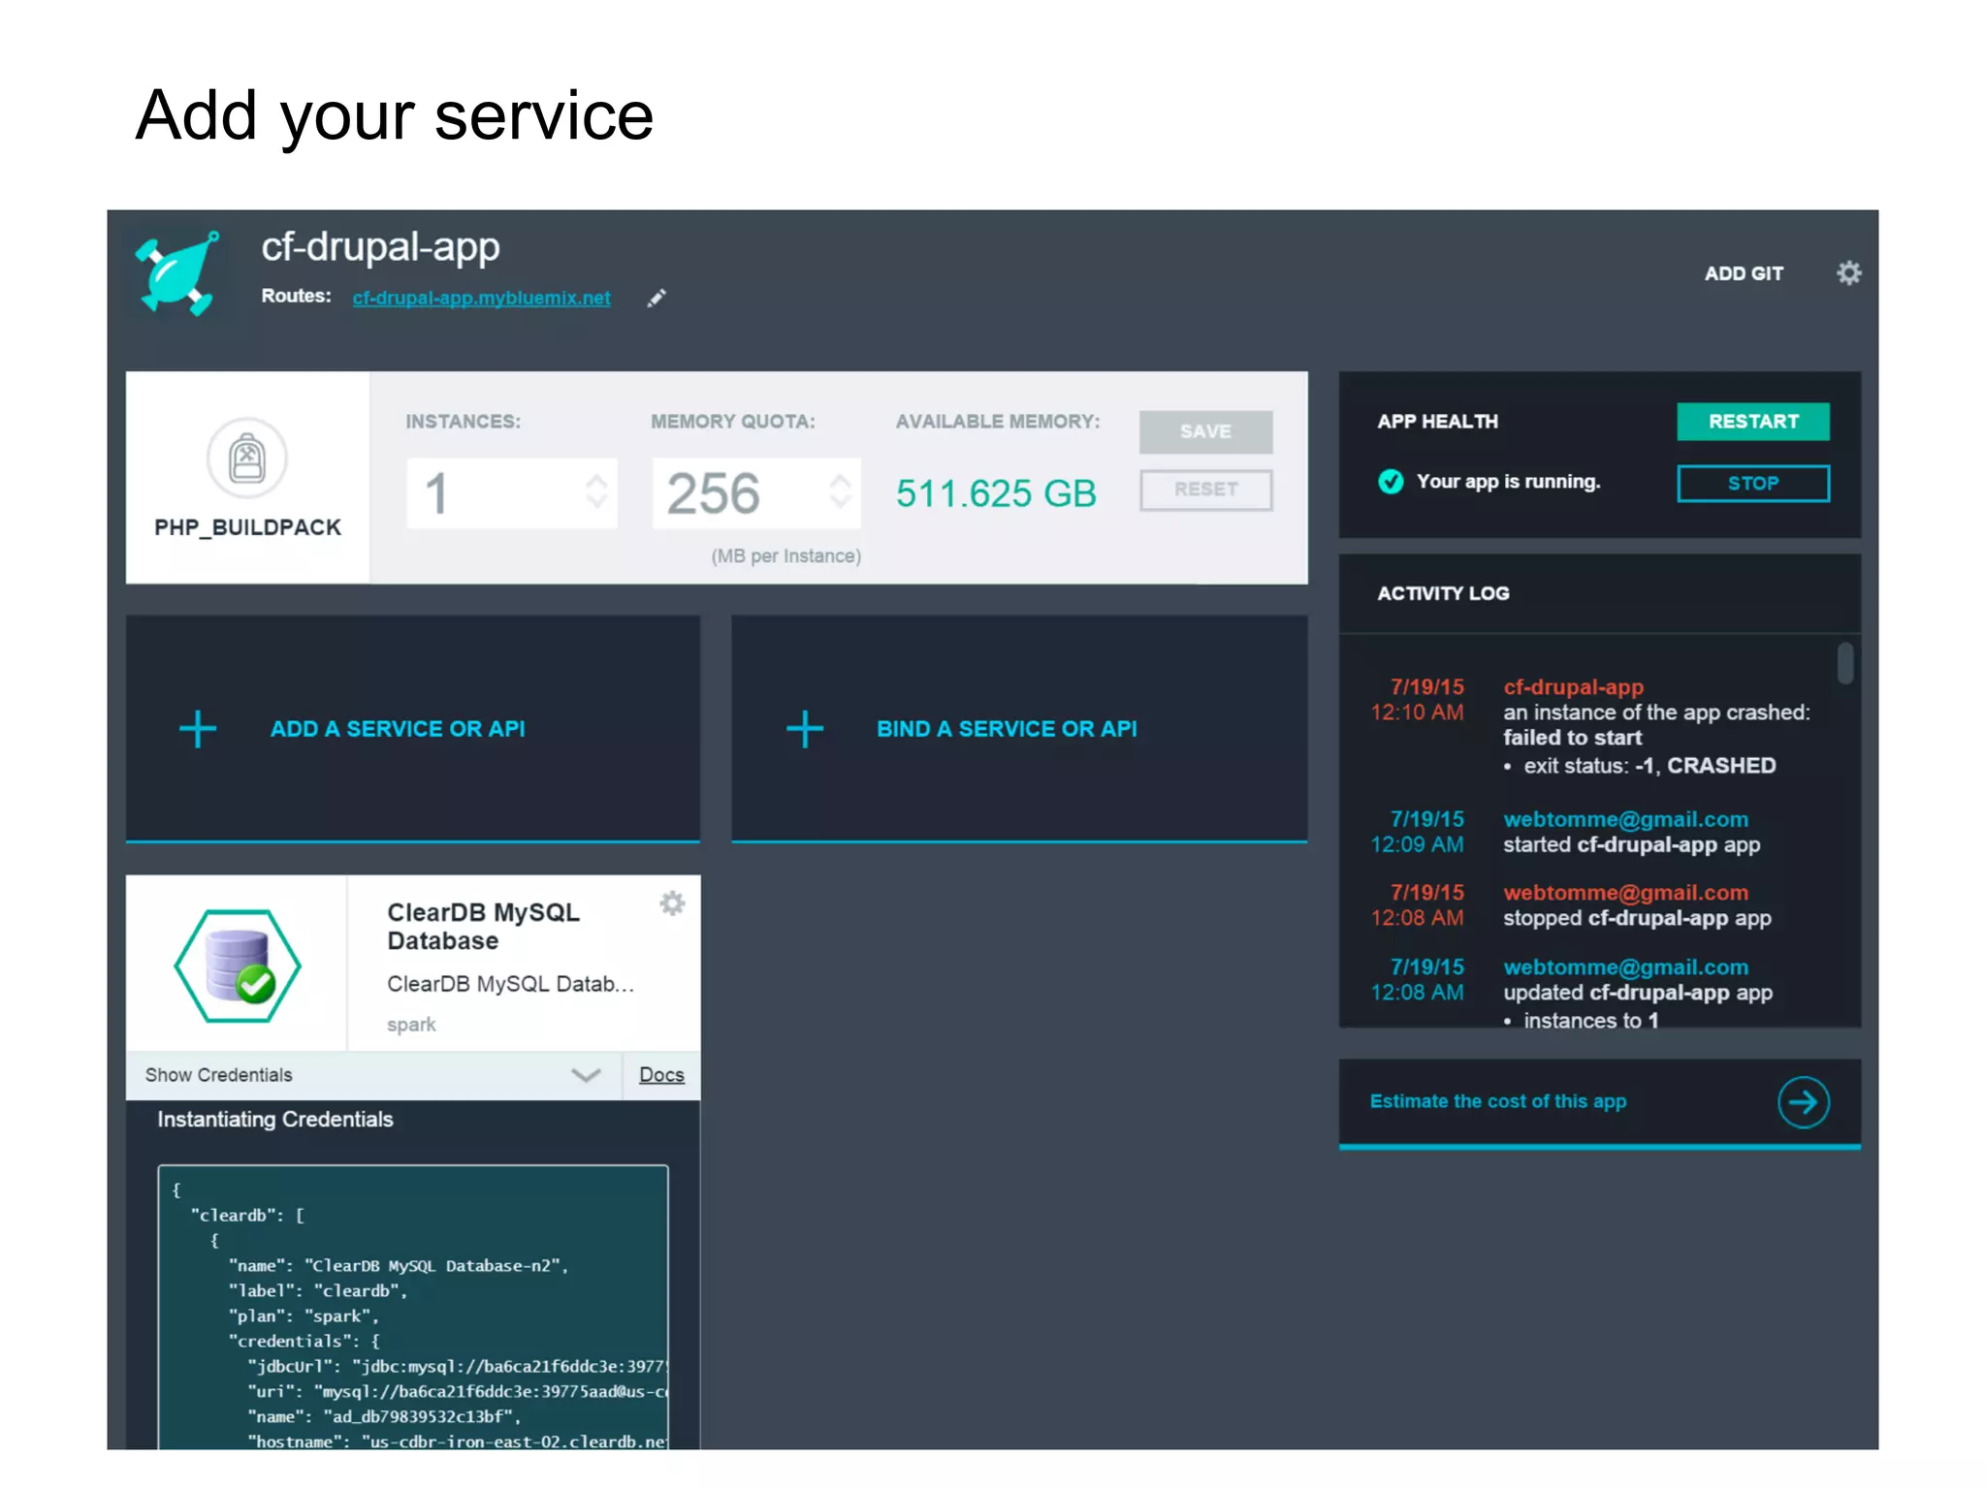Click Estimate the cost of this app
The image size is (1986, 1489).
coord(1498,1102)
